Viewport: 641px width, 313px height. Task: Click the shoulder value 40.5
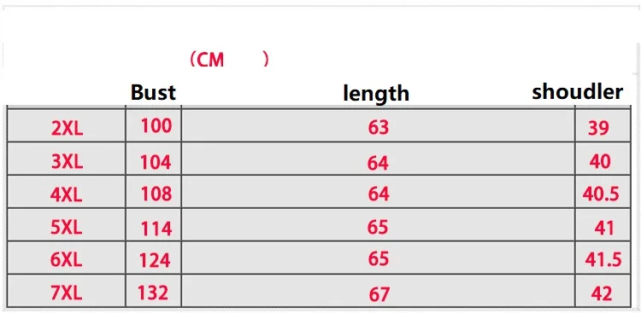pyautogui.click(x=601, y=194)
